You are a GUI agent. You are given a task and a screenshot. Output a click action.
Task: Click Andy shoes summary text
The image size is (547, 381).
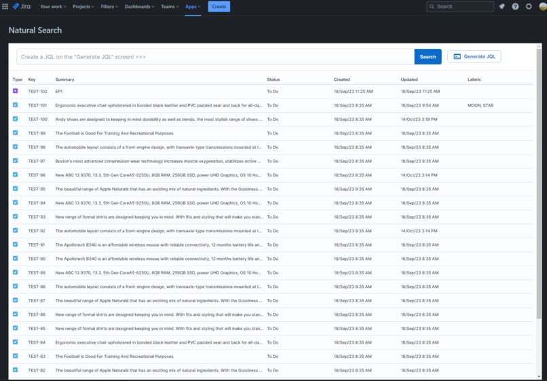pyautogui.click(x=159, y=119)
